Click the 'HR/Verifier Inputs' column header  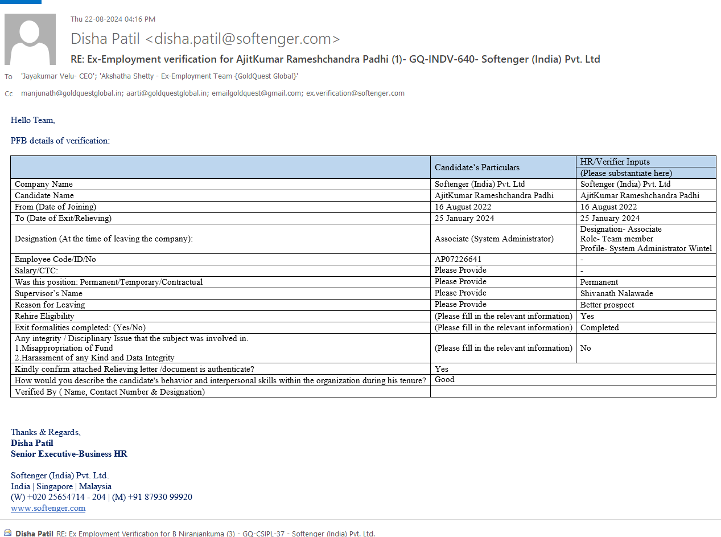tap(615, 162)
